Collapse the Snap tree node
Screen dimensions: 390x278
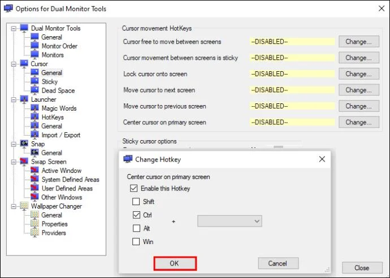(x=14, y=144)
